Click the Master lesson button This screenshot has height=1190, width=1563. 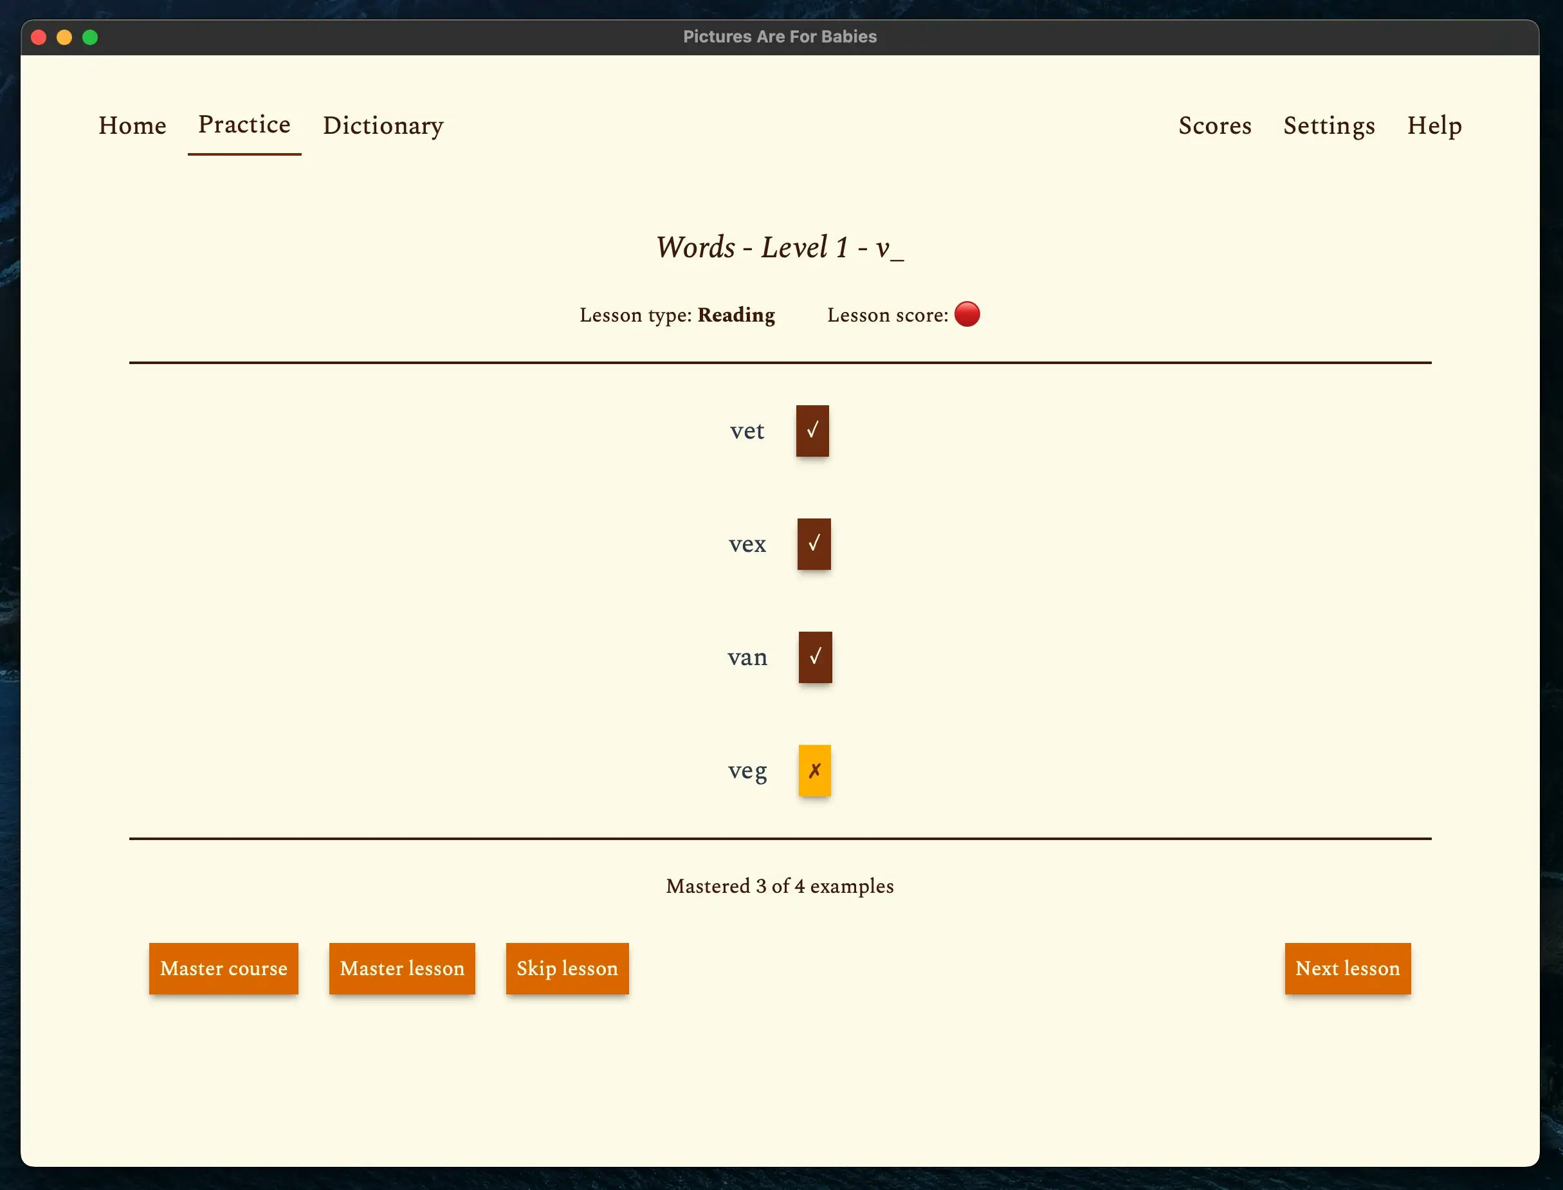pos(402,968)
